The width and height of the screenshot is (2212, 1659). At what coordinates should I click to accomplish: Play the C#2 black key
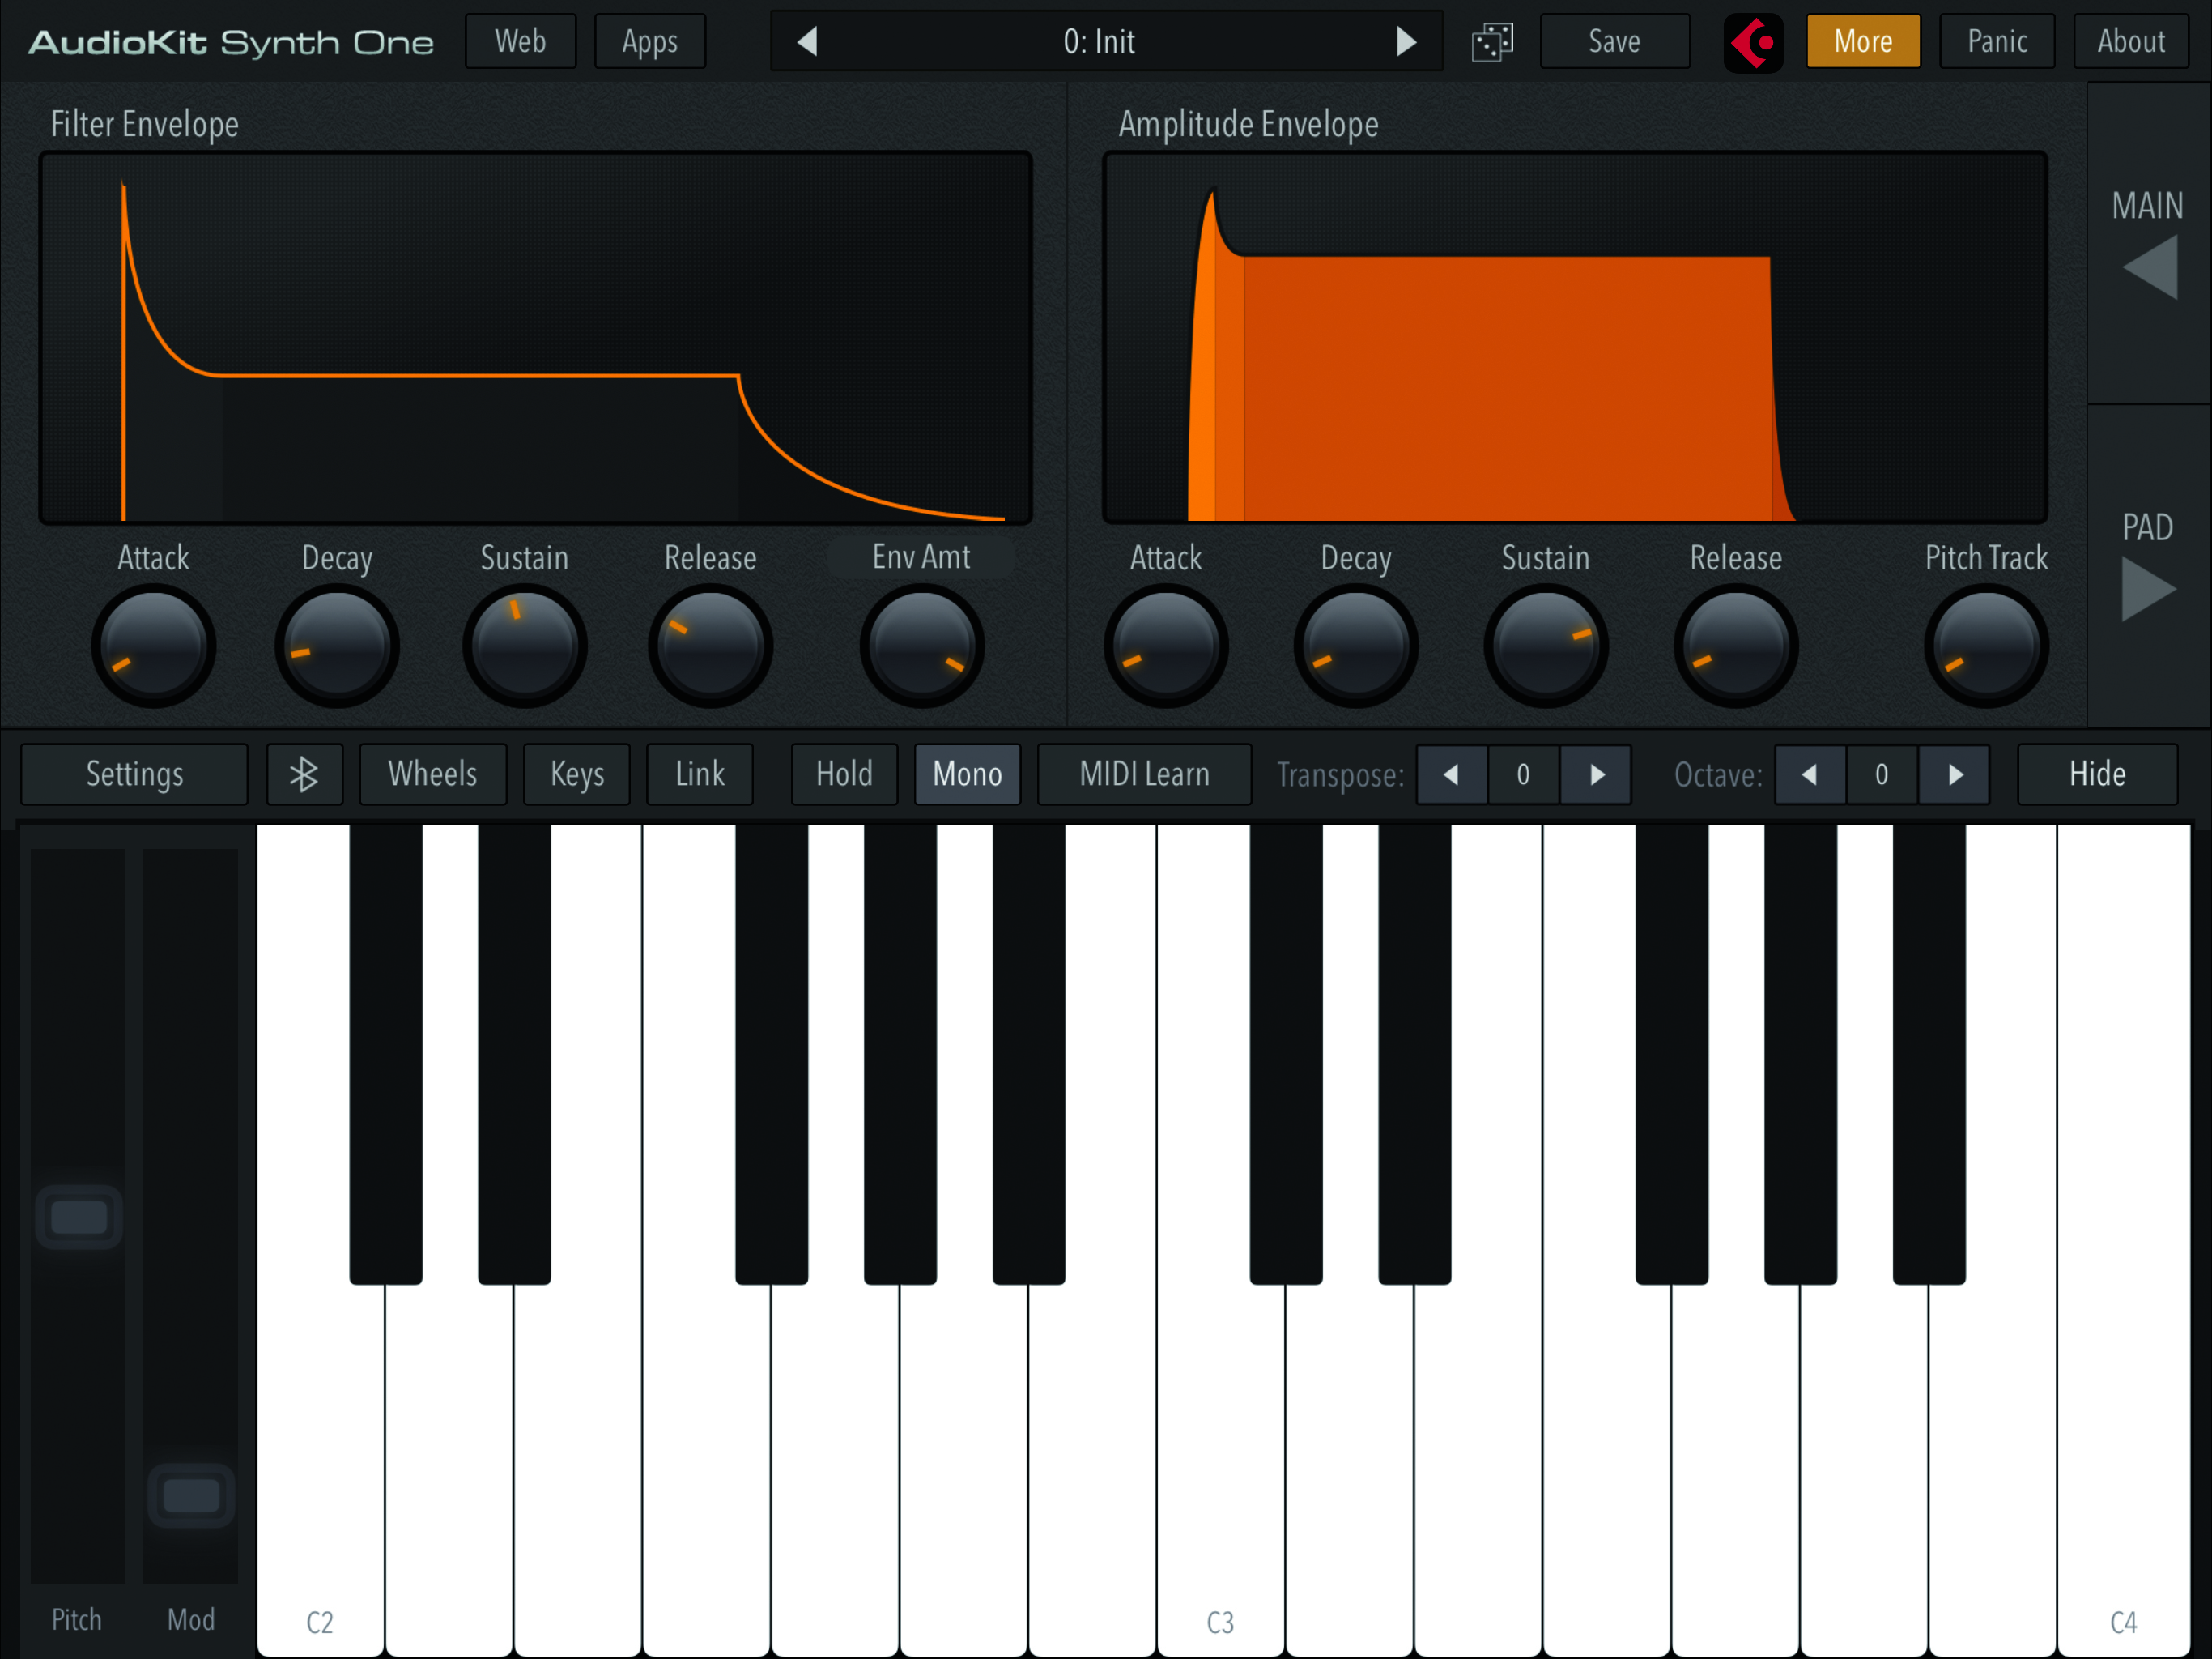point(385,1054)
